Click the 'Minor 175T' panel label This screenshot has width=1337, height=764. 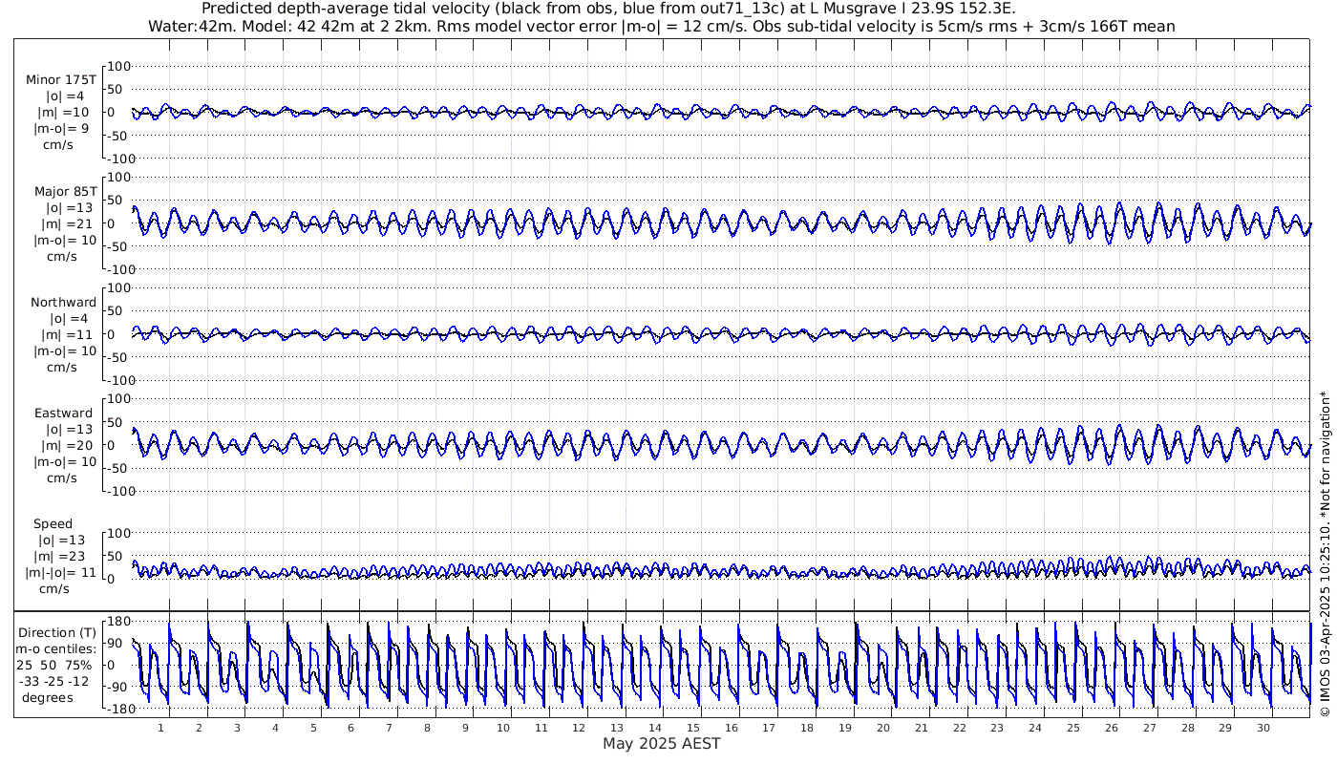[61, 80]
